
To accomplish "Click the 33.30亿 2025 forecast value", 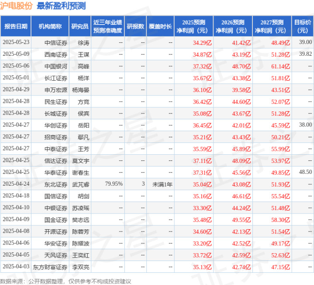I will coord(202,208).
